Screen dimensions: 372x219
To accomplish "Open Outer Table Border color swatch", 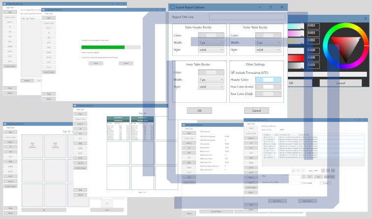I will point(268,35).
